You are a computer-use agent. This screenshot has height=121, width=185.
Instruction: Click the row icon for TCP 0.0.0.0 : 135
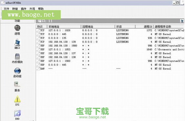[x=38, y=38]
